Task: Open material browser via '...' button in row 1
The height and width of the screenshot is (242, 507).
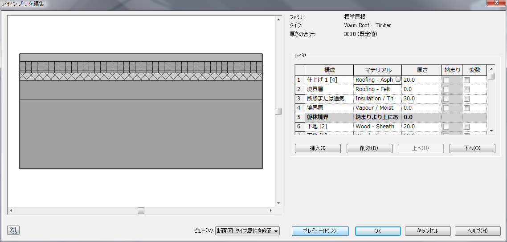Action: click(398, 79)
